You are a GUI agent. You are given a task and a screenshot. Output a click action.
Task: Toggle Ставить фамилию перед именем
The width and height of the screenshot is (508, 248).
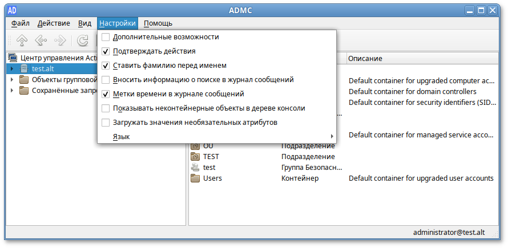106,66
